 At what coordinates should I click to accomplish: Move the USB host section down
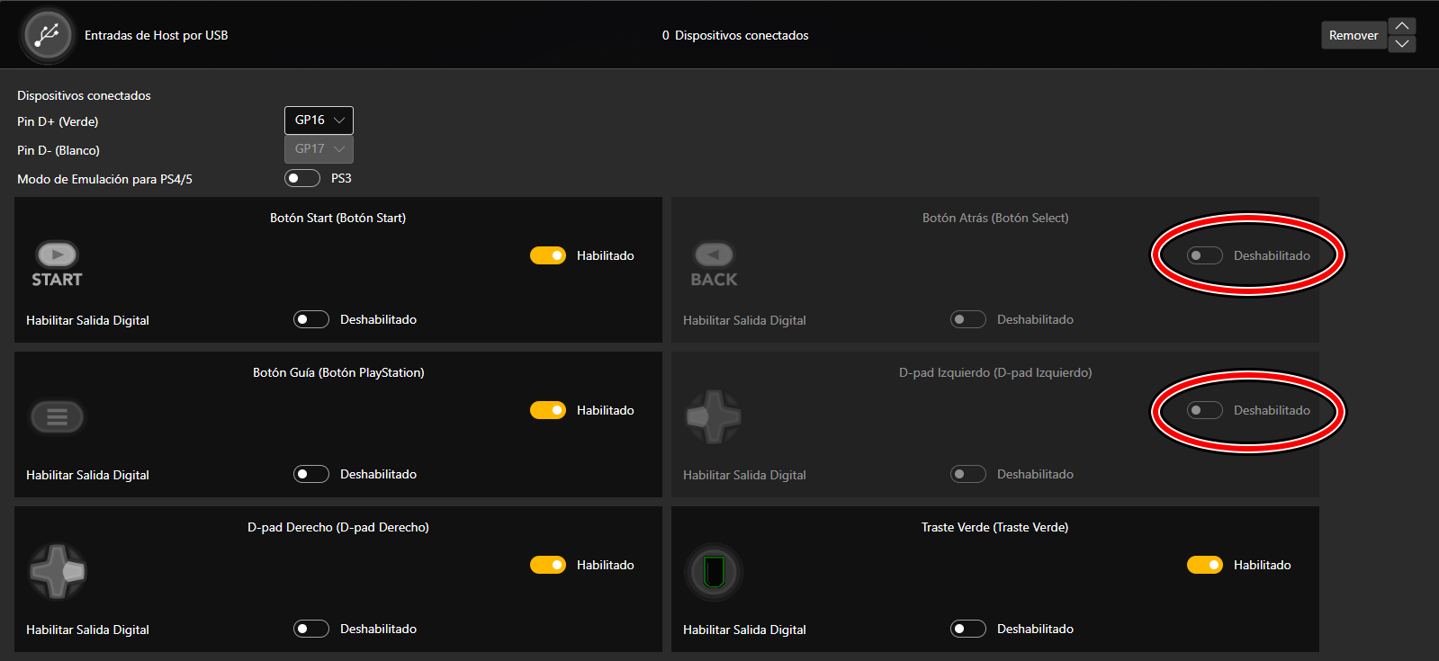pos(1402,44)
